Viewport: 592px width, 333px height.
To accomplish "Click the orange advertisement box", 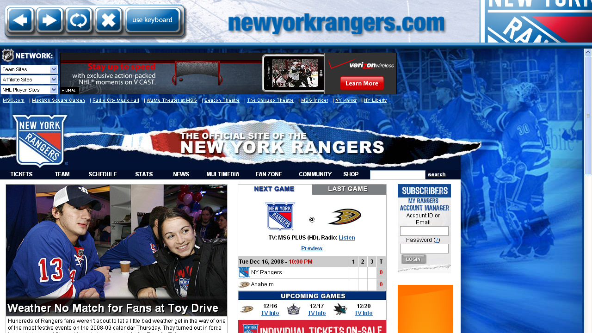I will tap(425, 309).
